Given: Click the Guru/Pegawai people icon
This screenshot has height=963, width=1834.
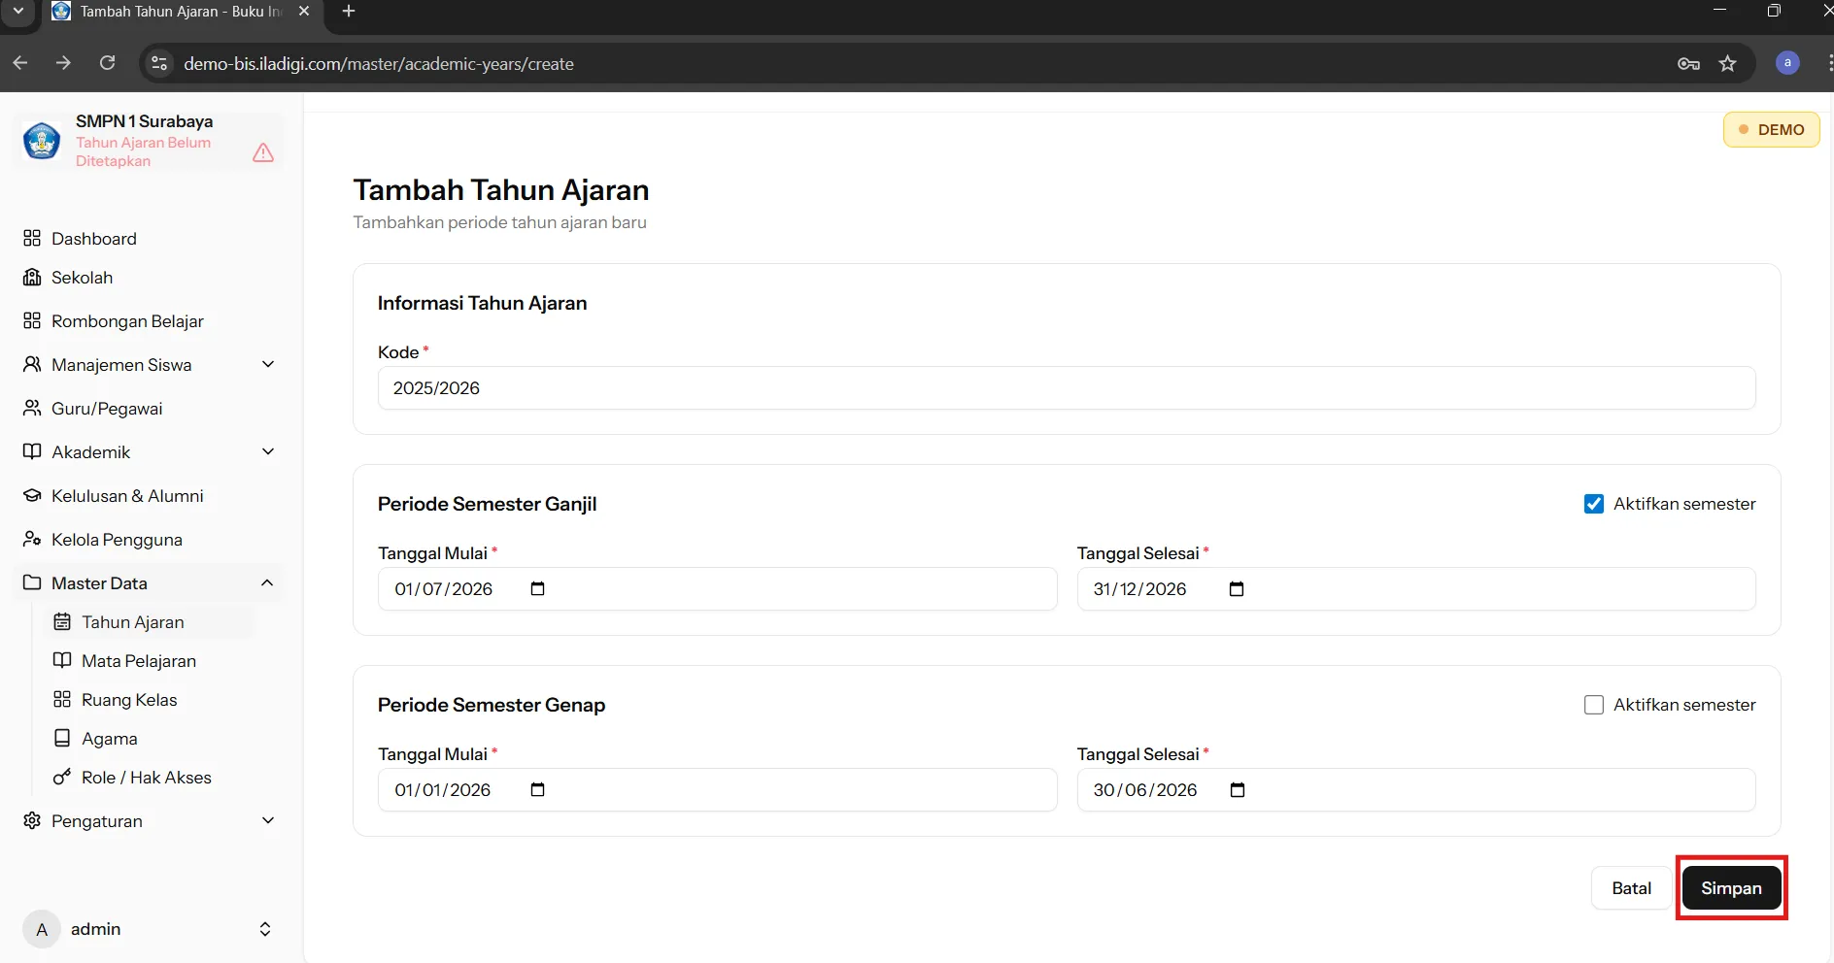Looking at the screenshot, I should [32, 408].
